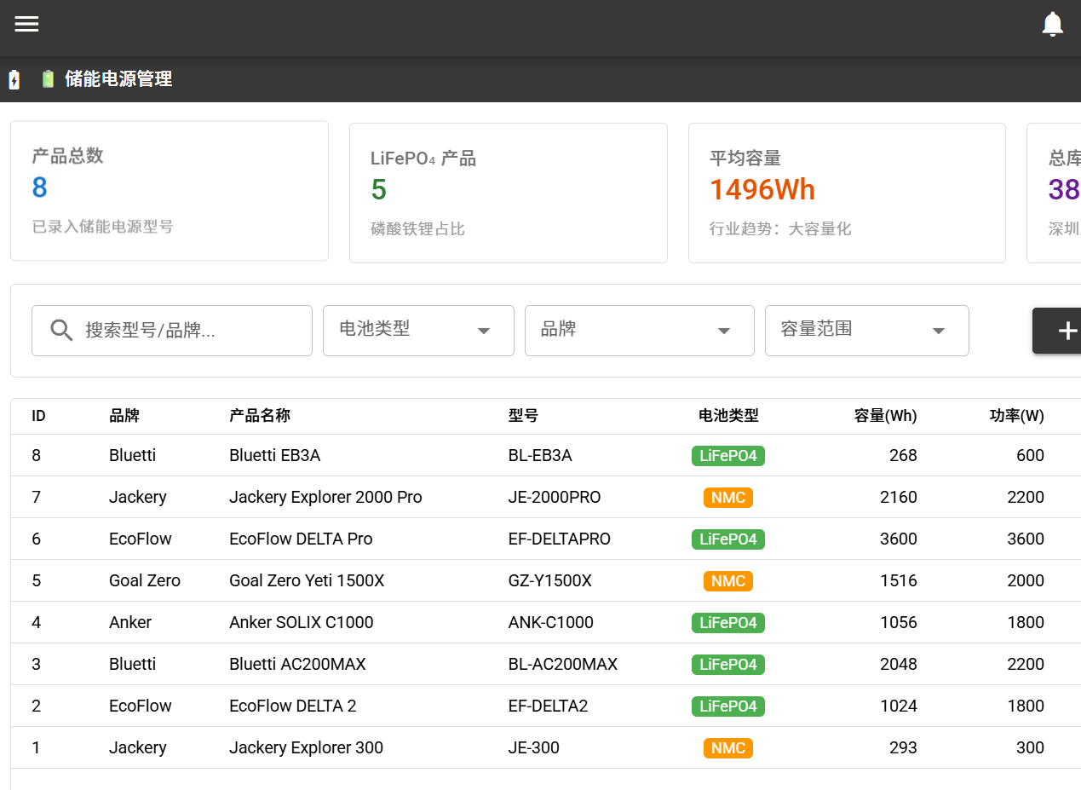Click the battery charging icon in header

[14, 80]
